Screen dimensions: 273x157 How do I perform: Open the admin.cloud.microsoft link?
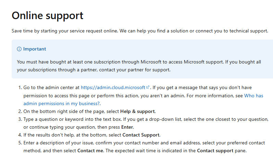[113, 87]
